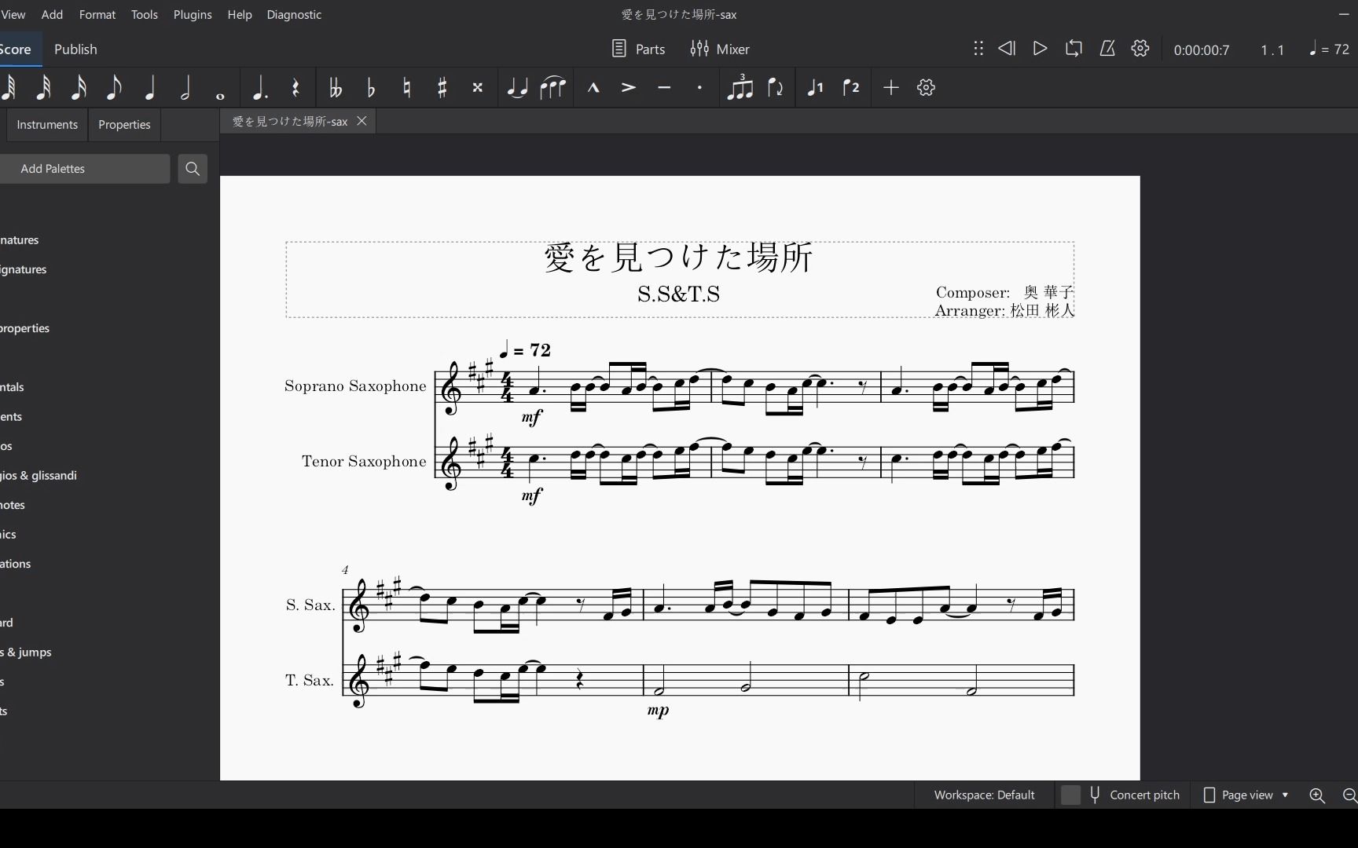The image size is (1358, 848).
Task: Select the Tenor Saxophone staff label
Action: 364,461
